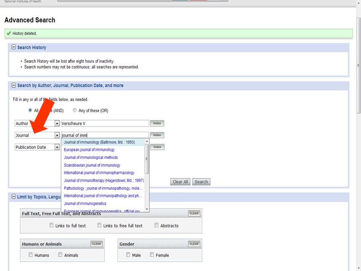361x271 pixels.
Task: Click the Search History heading link
Action: 32,47
